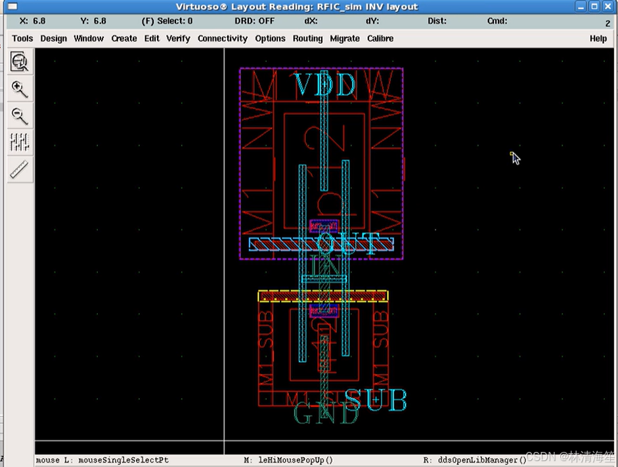This screenshot has width=618, height=467.
Task: Click mouseSingleSelectPt status text
Action: (x=123, y=460)
